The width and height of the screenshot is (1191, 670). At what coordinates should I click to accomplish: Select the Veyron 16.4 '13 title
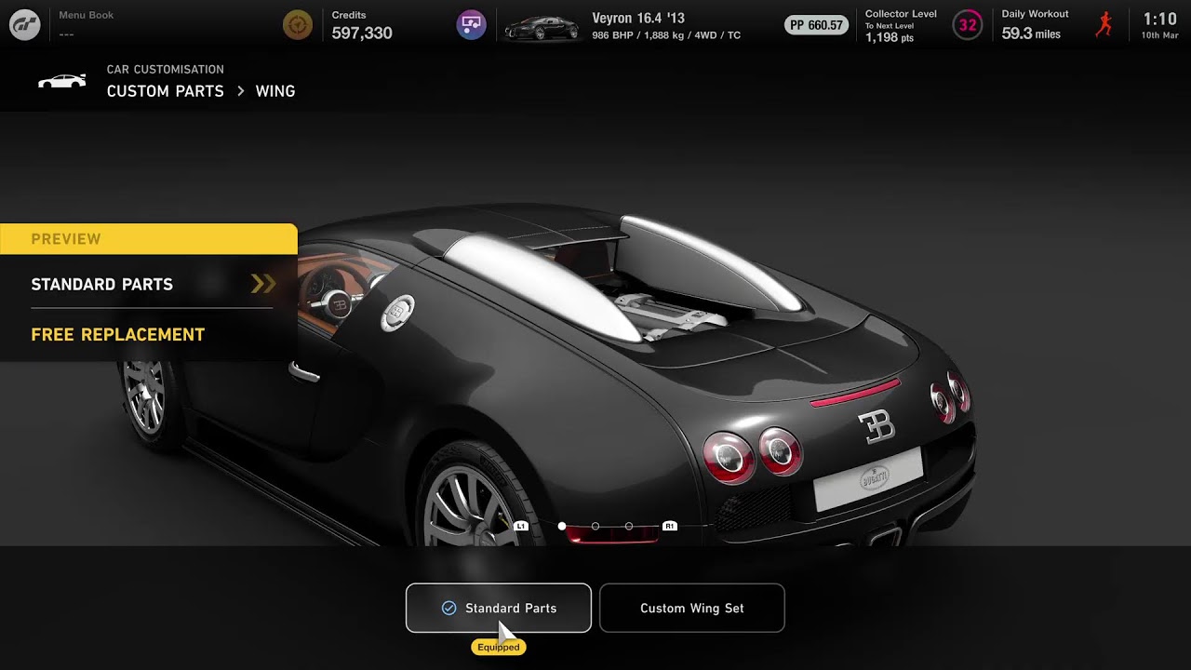[638, 19]
